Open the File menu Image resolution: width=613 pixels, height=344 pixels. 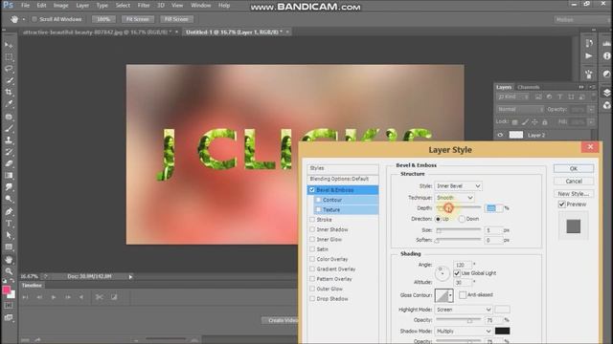coord(25,6)
